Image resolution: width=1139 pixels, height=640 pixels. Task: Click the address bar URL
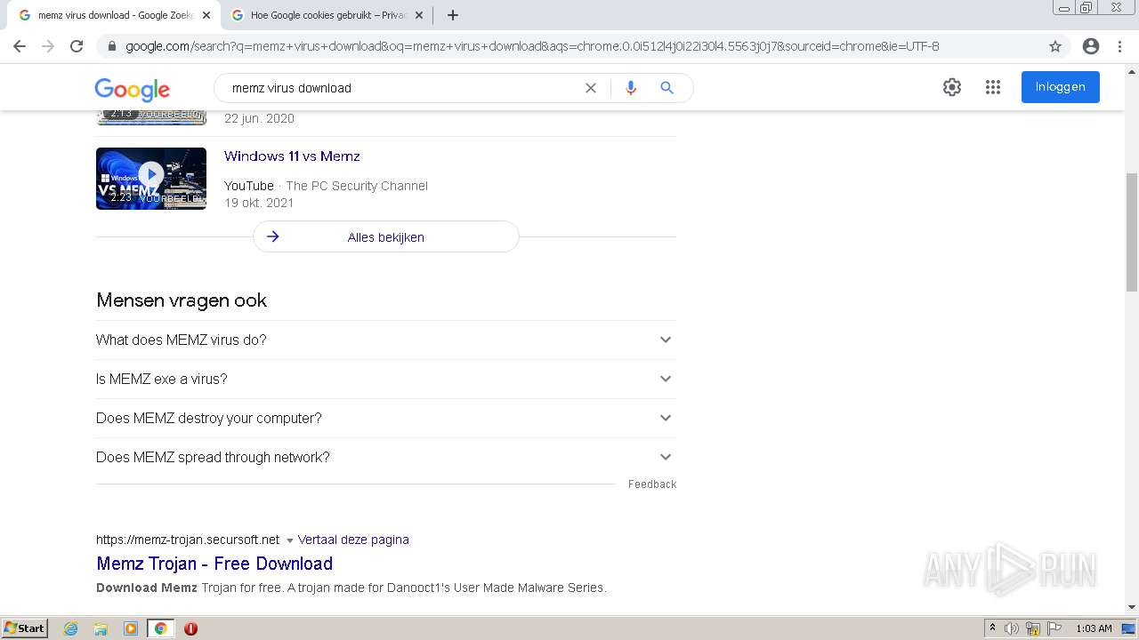532,46
